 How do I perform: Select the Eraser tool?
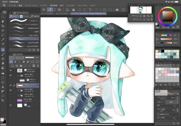pos(3,63)
